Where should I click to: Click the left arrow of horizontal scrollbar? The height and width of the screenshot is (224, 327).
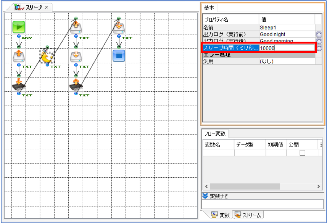point(206,187)
